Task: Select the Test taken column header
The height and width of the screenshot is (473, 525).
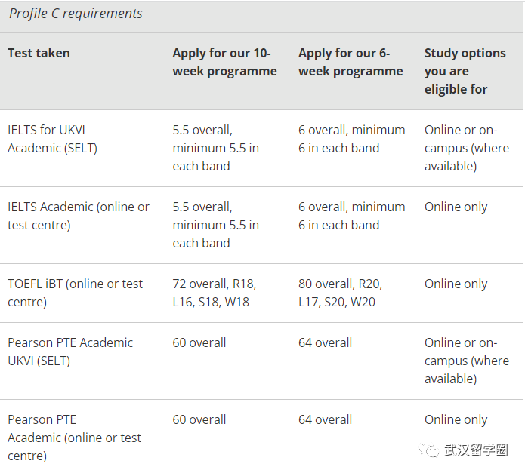Action: (x=39, y=53)
